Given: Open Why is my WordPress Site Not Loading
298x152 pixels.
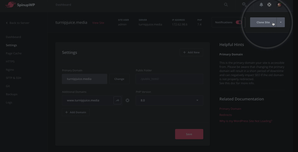Looking at the screenshot, I should [246, 121].
